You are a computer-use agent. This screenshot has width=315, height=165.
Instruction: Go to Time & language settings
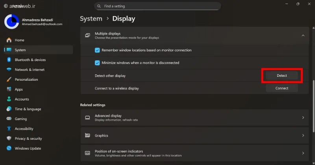[28, 109]
